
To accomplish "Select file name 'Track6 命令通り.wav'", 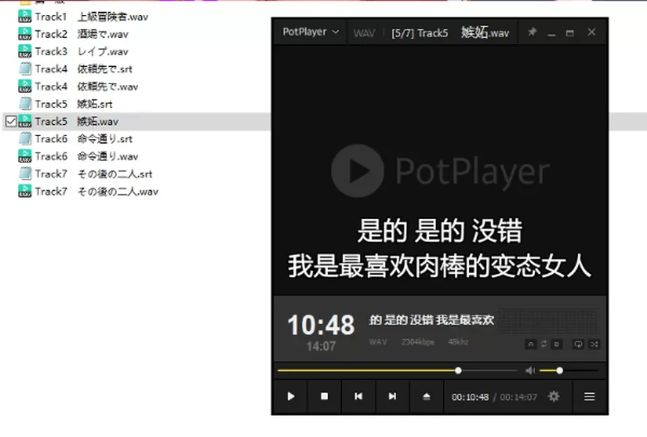I will (x=87, y=156).
